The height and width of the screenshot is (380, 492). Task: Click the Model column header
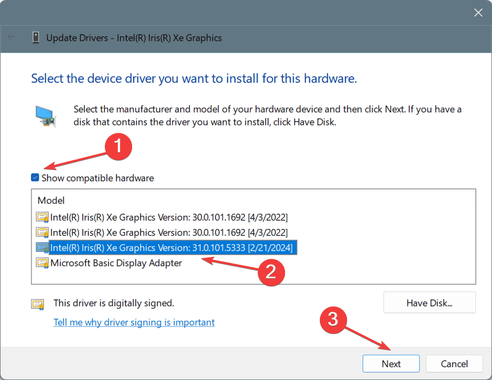[x=51, y=201]
